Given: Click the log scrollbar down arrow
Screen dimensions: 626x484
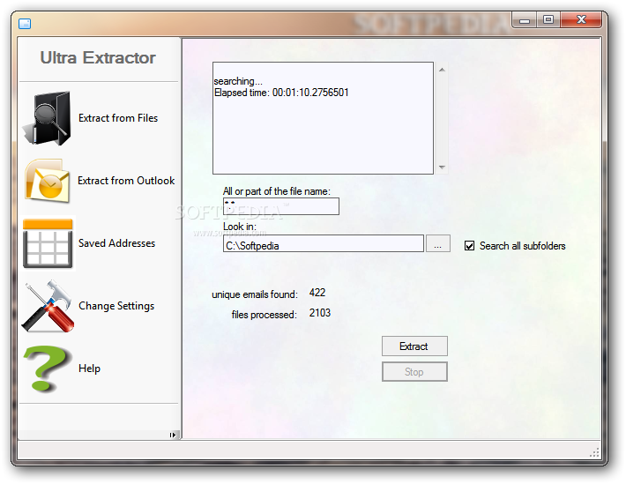Looking at the screenshot, I should click(442, 167).
